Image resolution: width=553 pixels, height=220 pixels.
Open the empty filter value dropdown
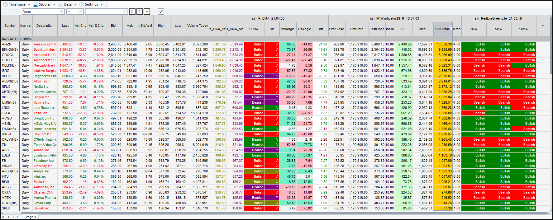(x=125, y=12)
